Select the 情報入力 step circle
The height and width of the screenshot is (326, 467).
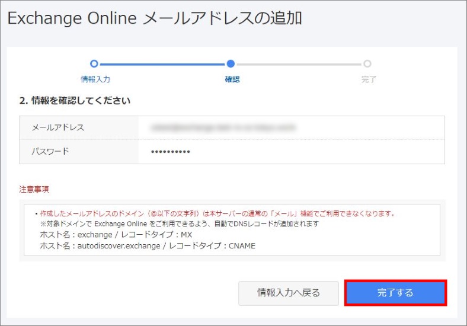coord(94,63)
